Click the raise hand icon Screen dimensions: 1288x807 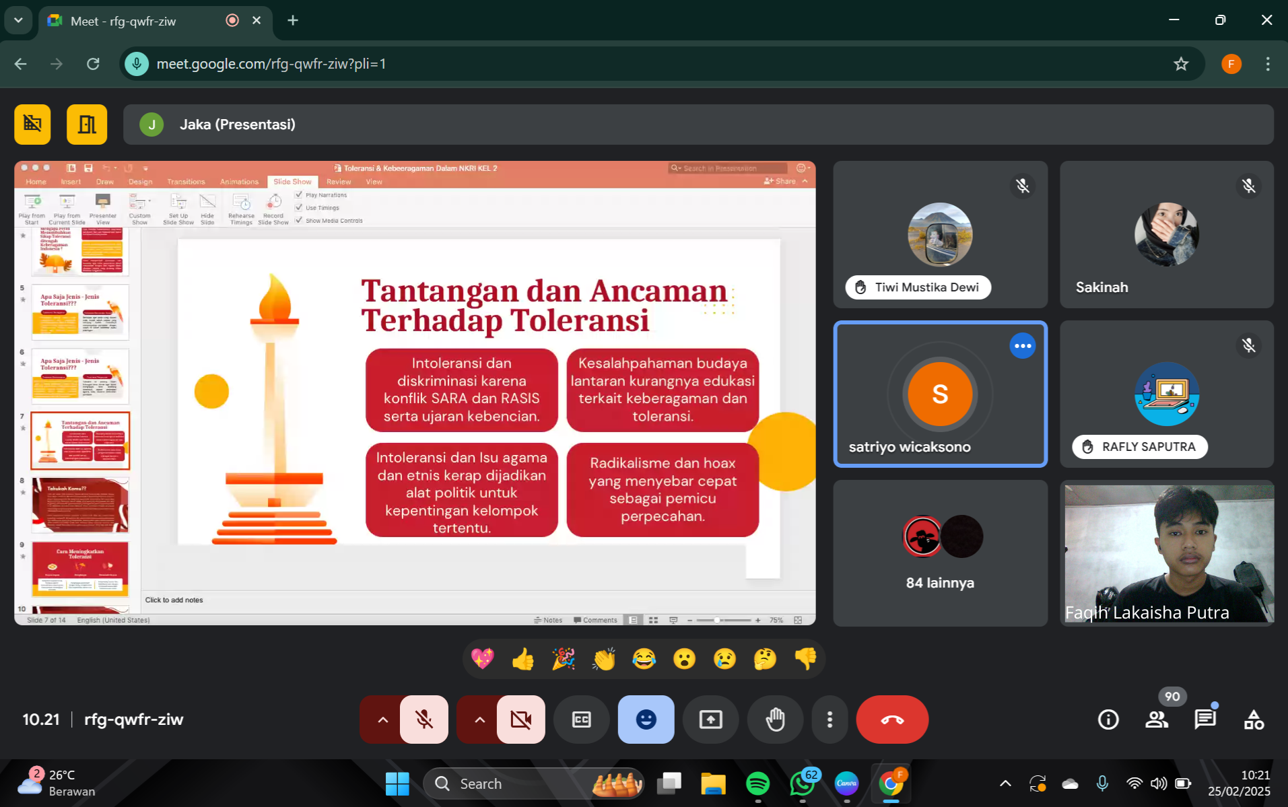coord(776,720)
